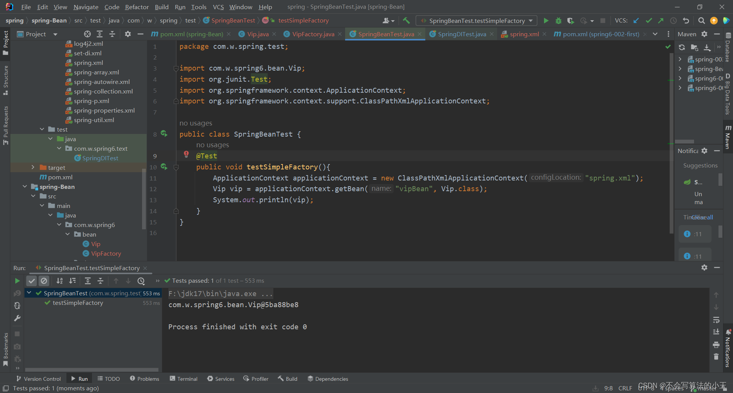This screenshot has height=393, width=733.
Task: Open Version Control tool window
Action: (x=39, y=379)
